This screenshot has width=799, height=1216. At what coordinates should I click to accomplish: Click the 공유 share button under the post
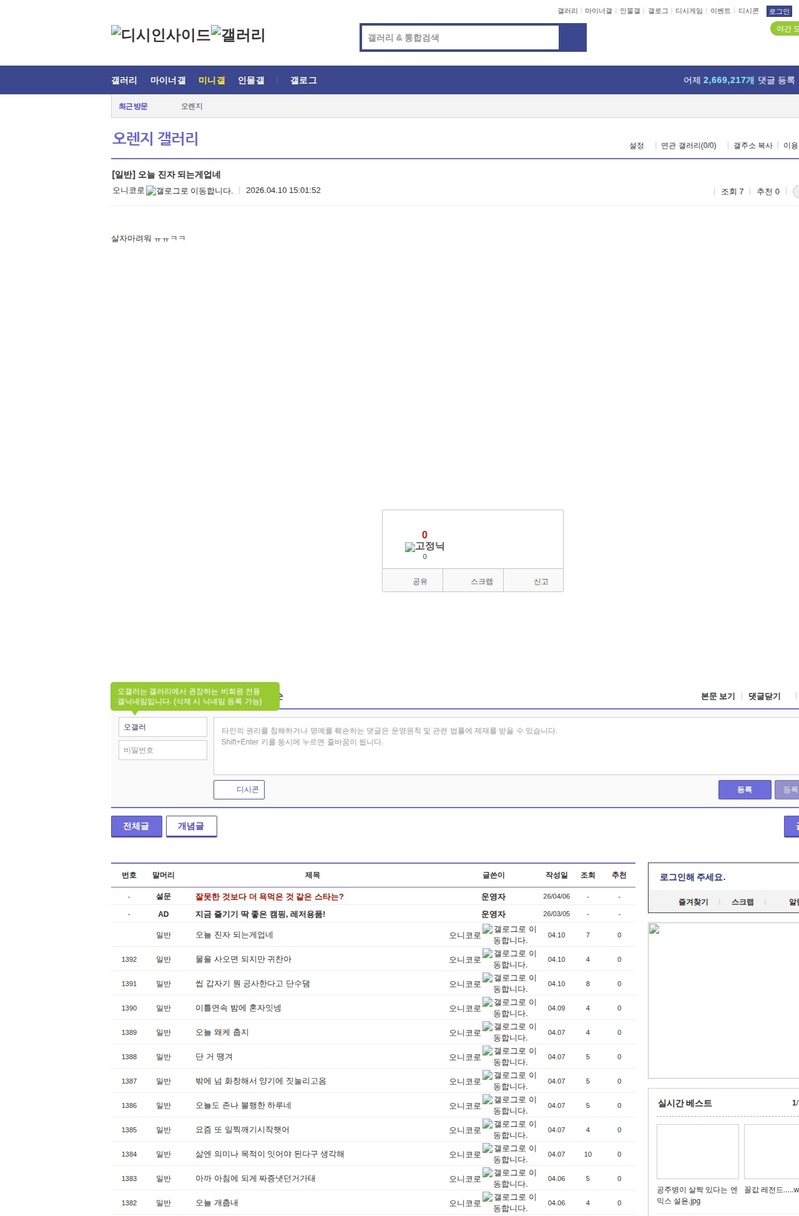pos(419,581)
